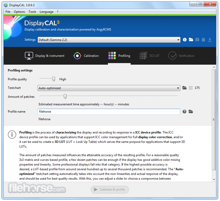Switch to the 3D LUT tab

tap(149, 56)
